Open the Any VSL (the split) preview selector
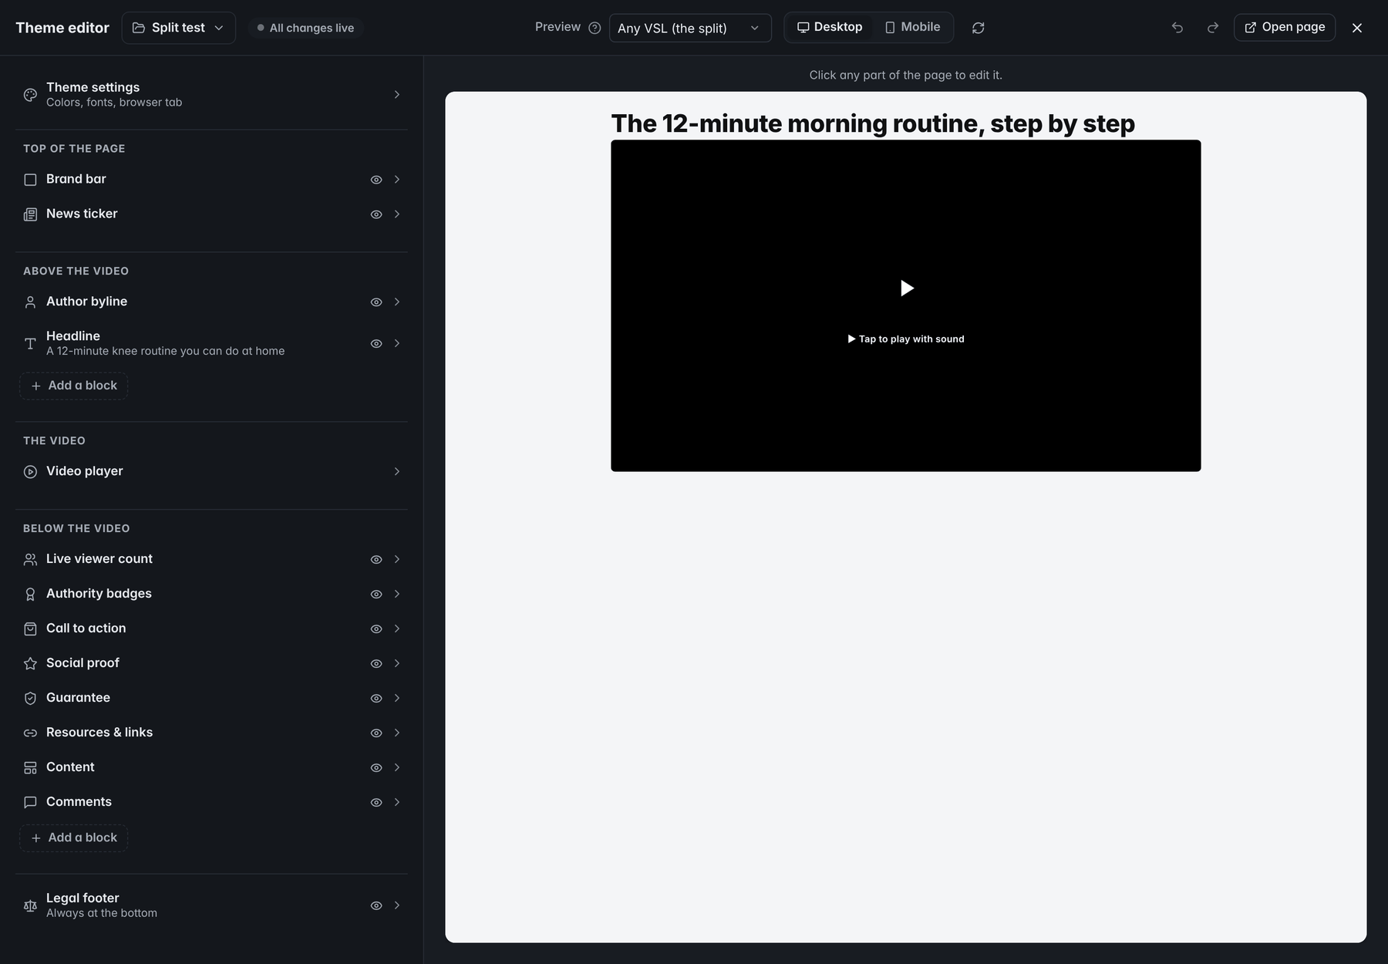Image resolution: width=1388 pixels, height=964 pixels. click(x=690, y=28)
